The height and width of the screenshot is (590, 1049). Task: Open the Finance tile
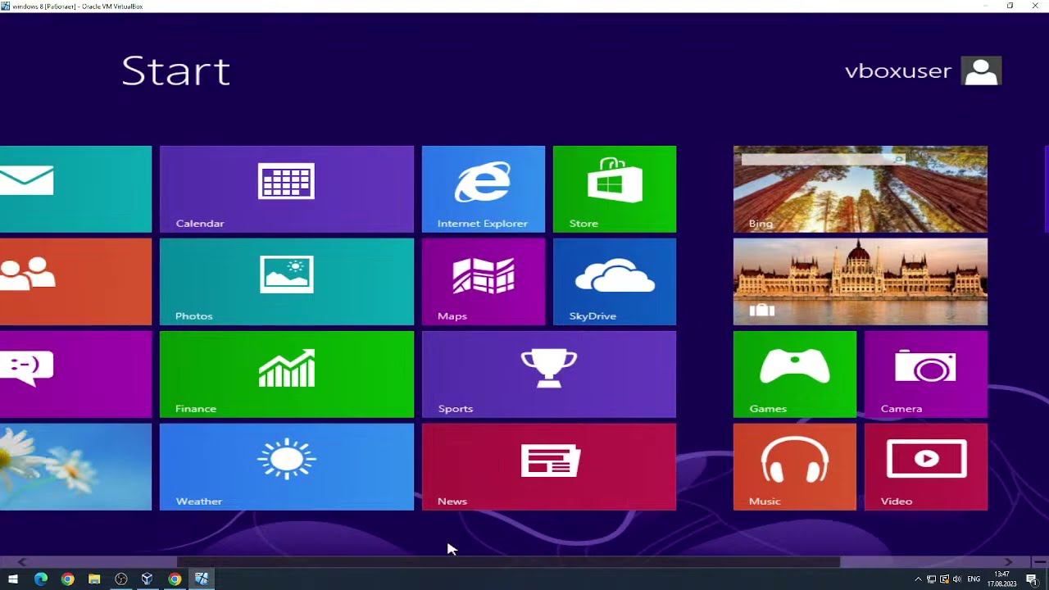[x=287, y=374]
